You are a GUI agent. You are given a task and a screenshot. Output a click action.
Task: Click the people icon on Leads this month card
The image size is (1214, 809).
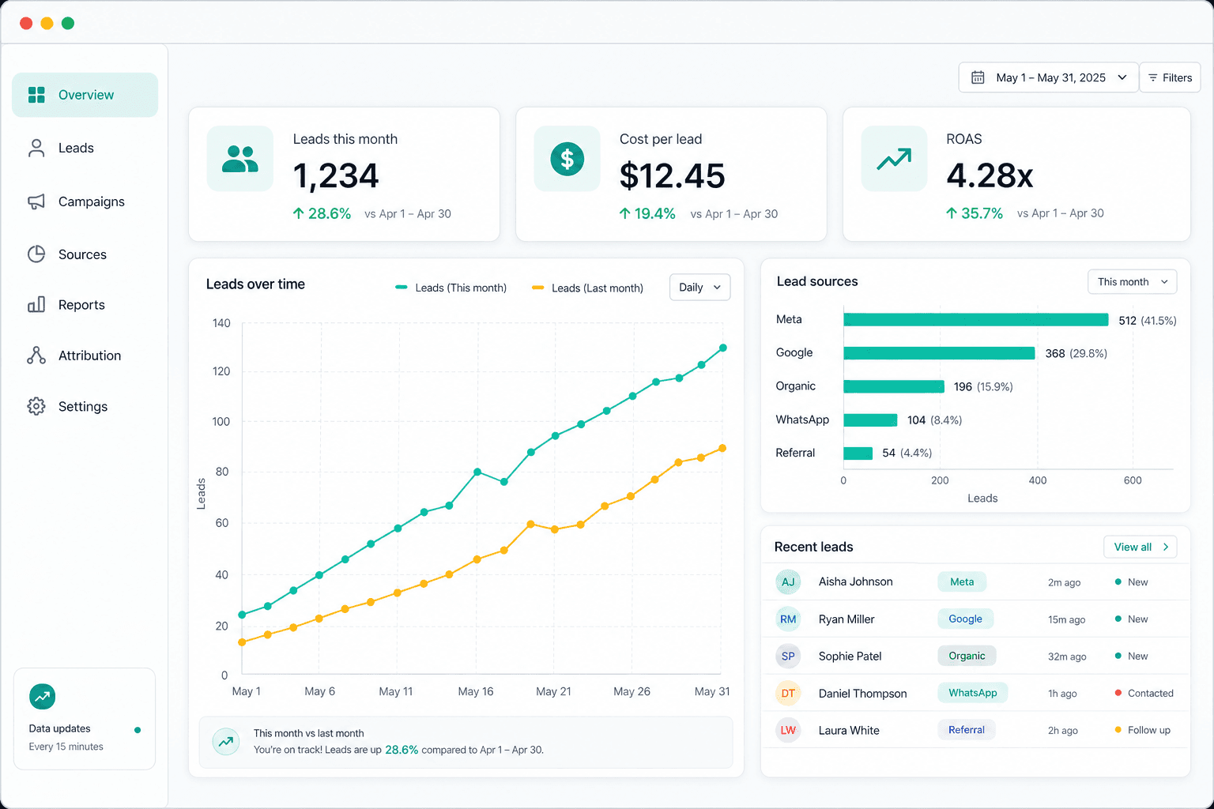(x=240, y=159)
